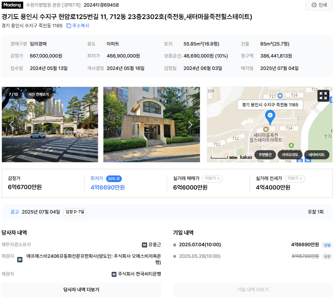Click the 7 / 12 photo counter
The width and height of the screenshot is (334, 300).
[13, 94]
